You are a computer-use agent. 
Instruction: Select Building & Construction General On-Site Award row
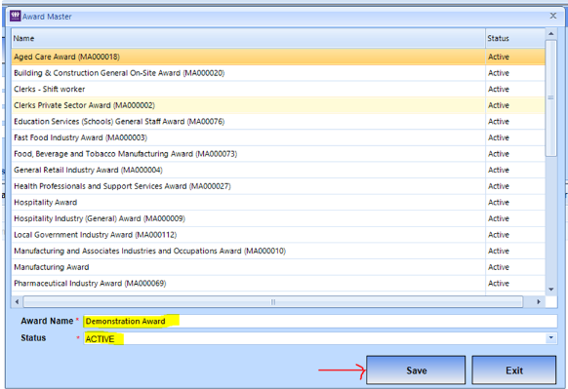[x=278, y=73]
